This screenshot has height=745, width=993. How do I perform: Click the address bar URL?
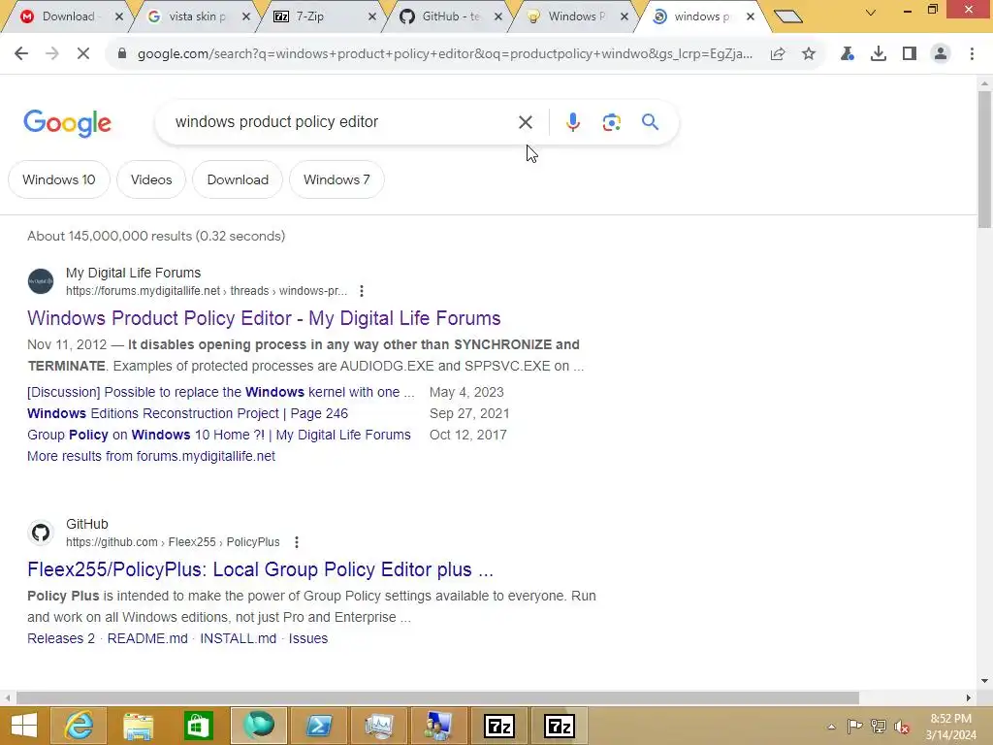pyautogui.click(x=444, y=54)
